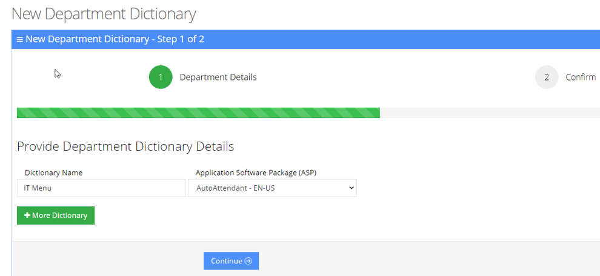Click the unfilled gray part of progress bar

(485, 113)
